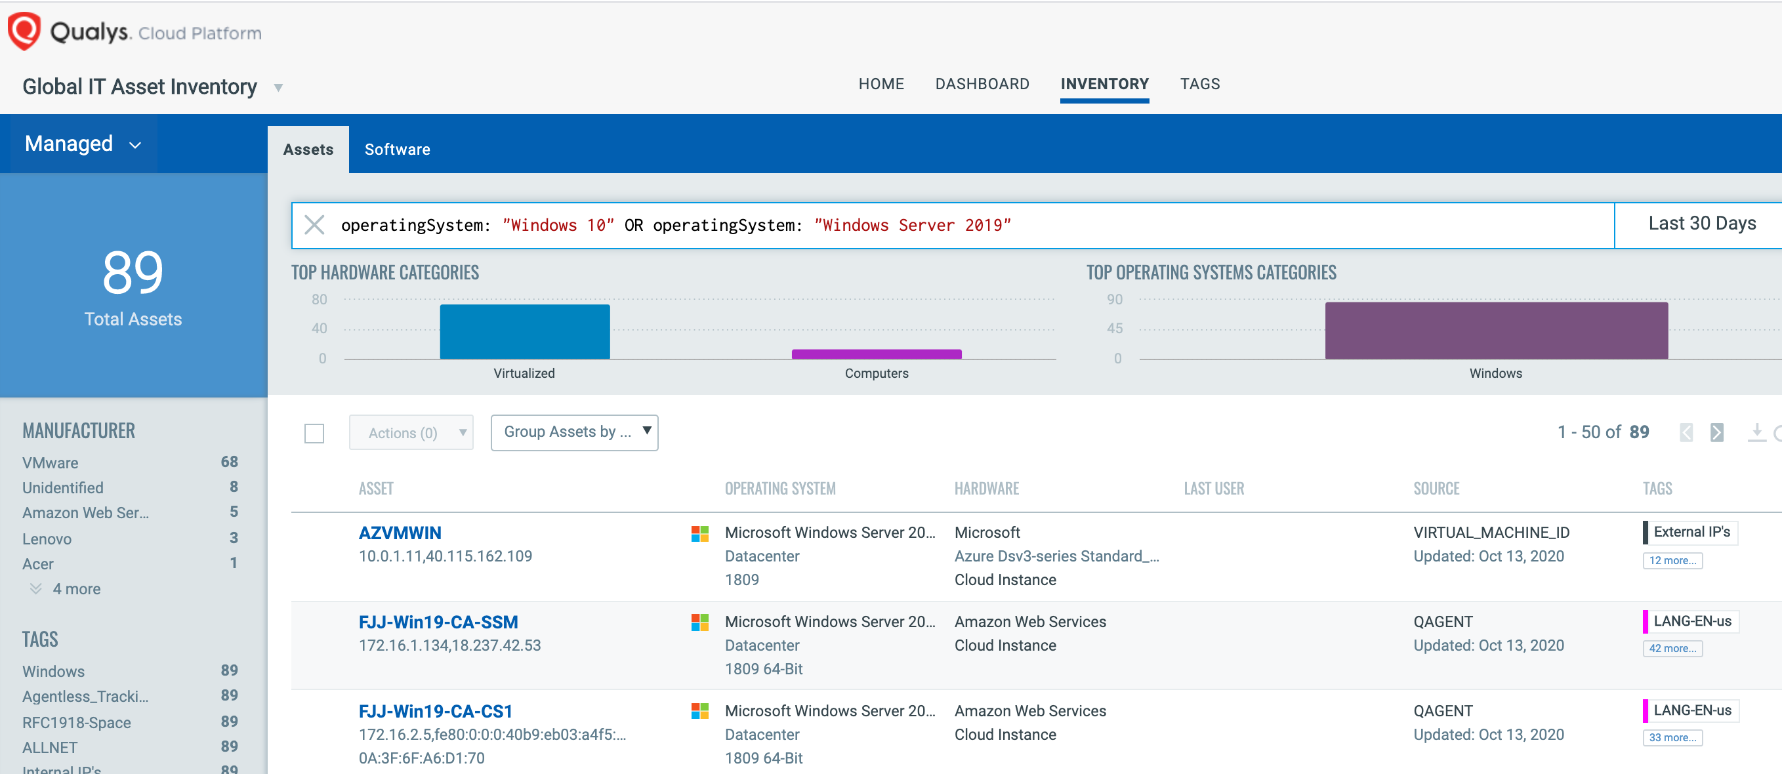Open the TAGS menu item
Screen dimensions: 1782x774
click(1200, 84)
